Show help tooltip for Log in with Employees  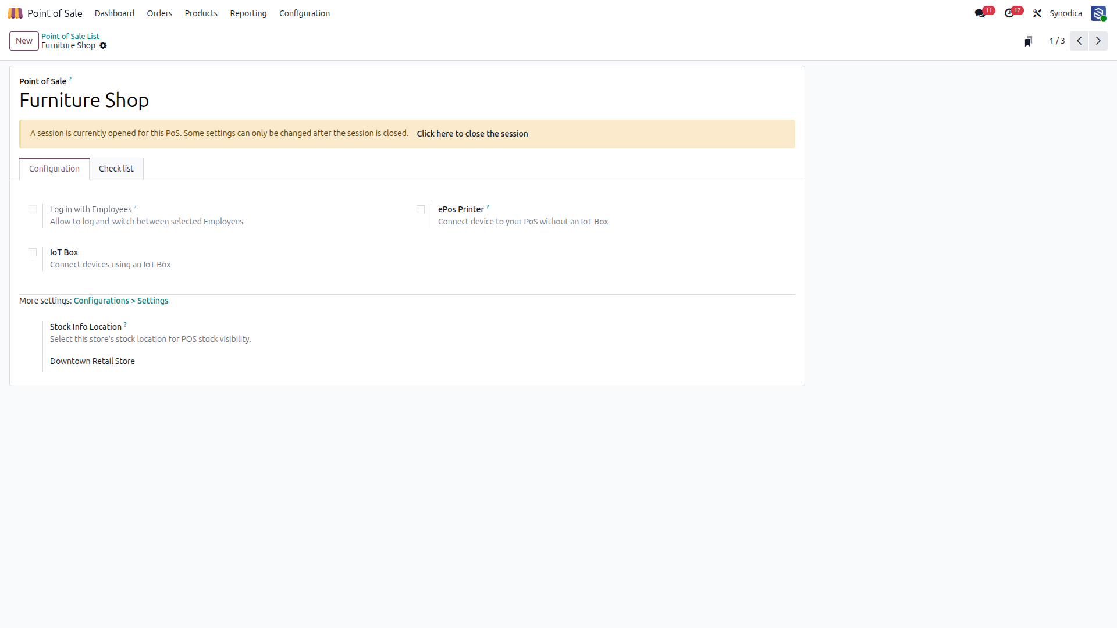click(x=136, y=206)
